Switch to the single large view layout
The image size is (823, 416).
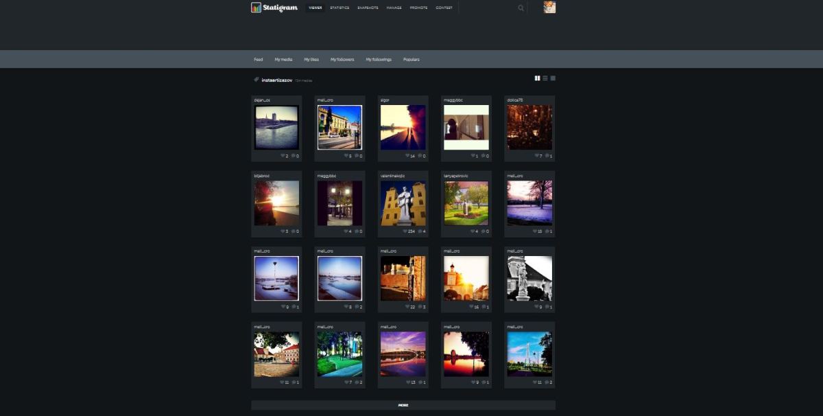(x=553, y=78)
